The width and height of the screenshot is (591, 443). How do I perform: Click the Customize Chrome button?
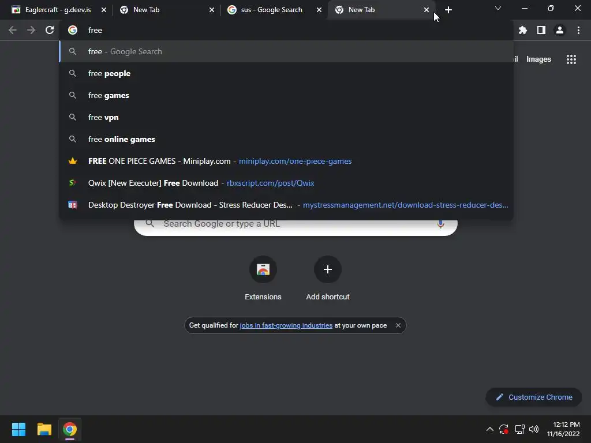[534, 397]
